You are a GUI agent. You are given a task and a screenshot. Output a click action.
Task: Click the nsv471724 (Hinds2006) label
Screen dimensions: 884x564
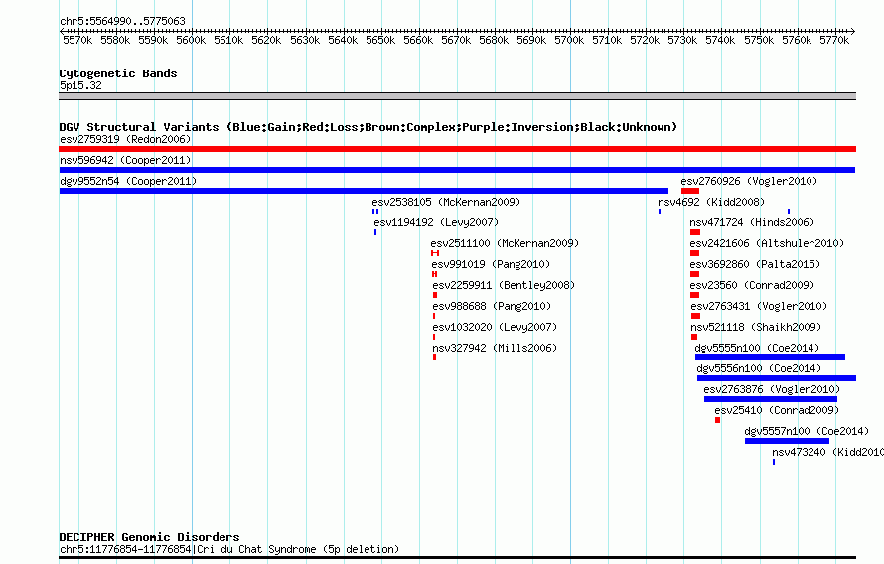pyautogui.click(x=752, y=222)
